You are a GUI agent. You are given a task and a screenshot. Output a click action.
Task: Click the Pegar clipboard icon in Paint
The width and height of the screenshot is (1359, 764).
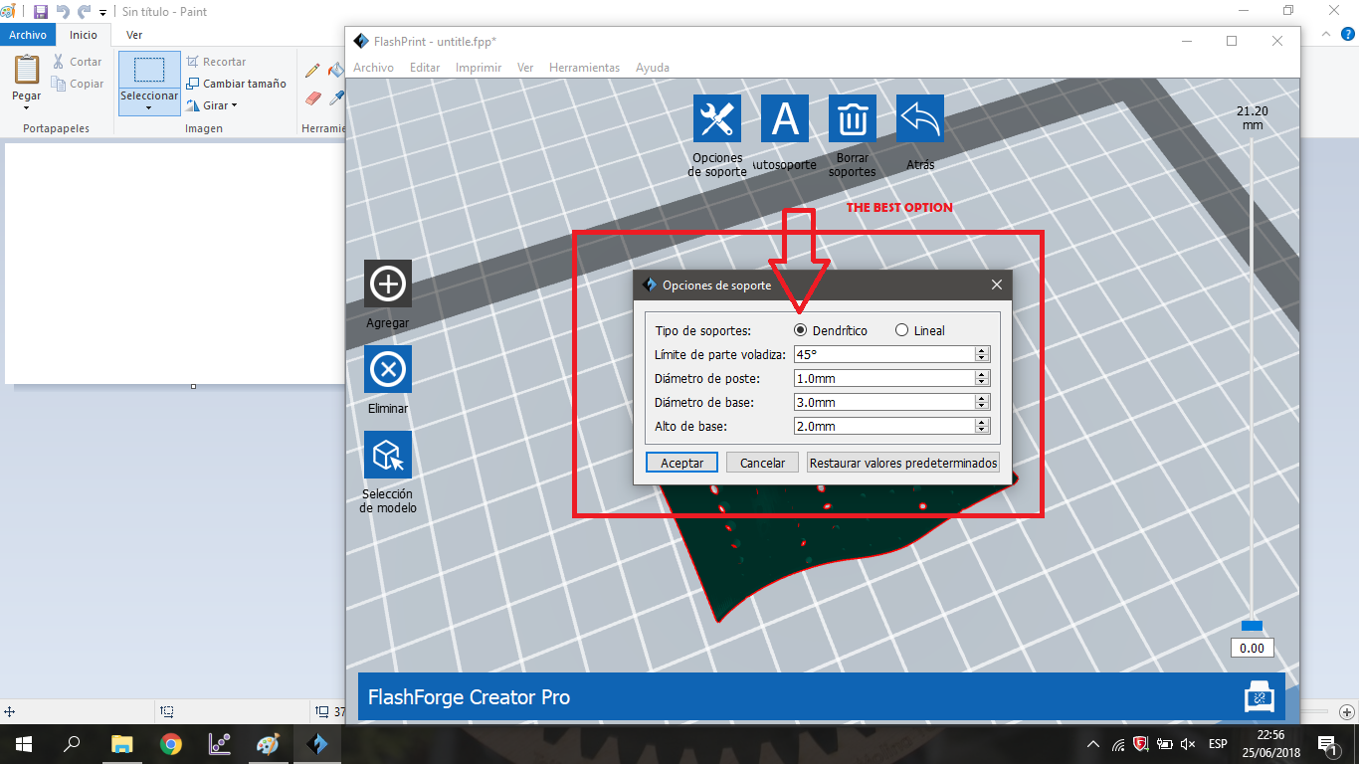tap(27, 70)
